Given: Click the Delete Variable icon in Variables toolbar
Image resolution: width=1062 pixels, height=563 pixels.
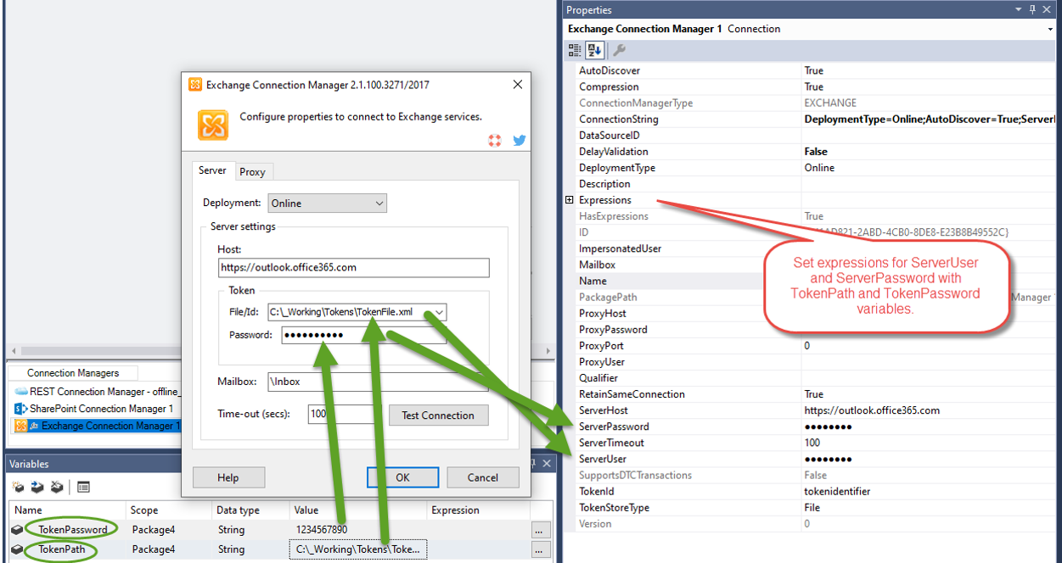Looking at the screenshot, I should [56, 487].
